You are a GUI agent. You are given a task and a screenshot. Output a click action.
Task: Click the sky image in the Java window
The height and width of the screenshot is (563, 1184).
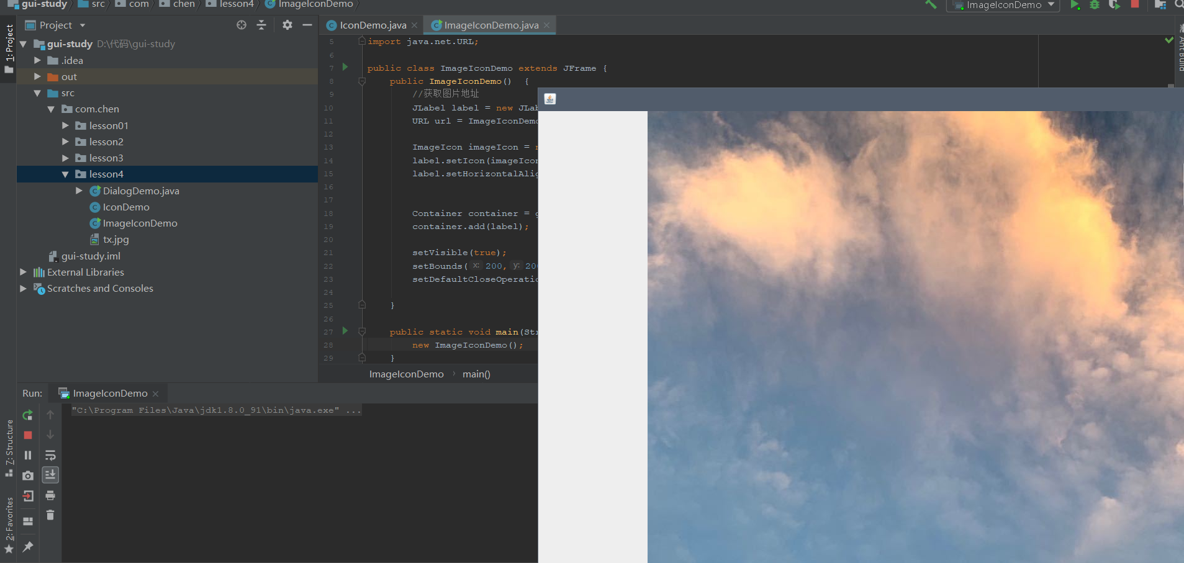(x=915, y=337)
